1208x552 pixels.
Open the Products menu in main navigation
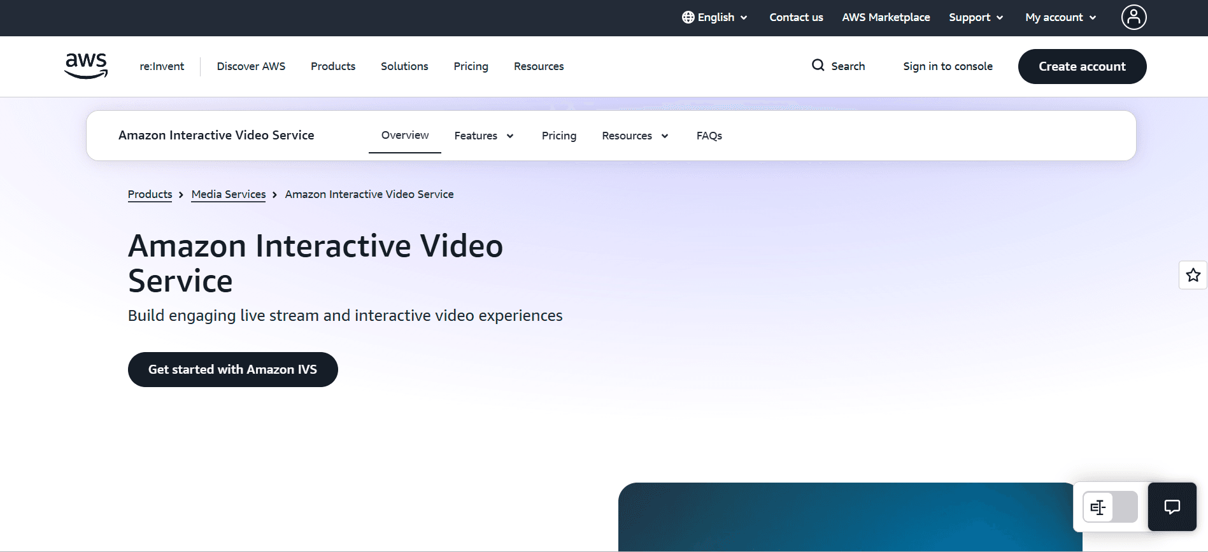(x=333, y=66)
